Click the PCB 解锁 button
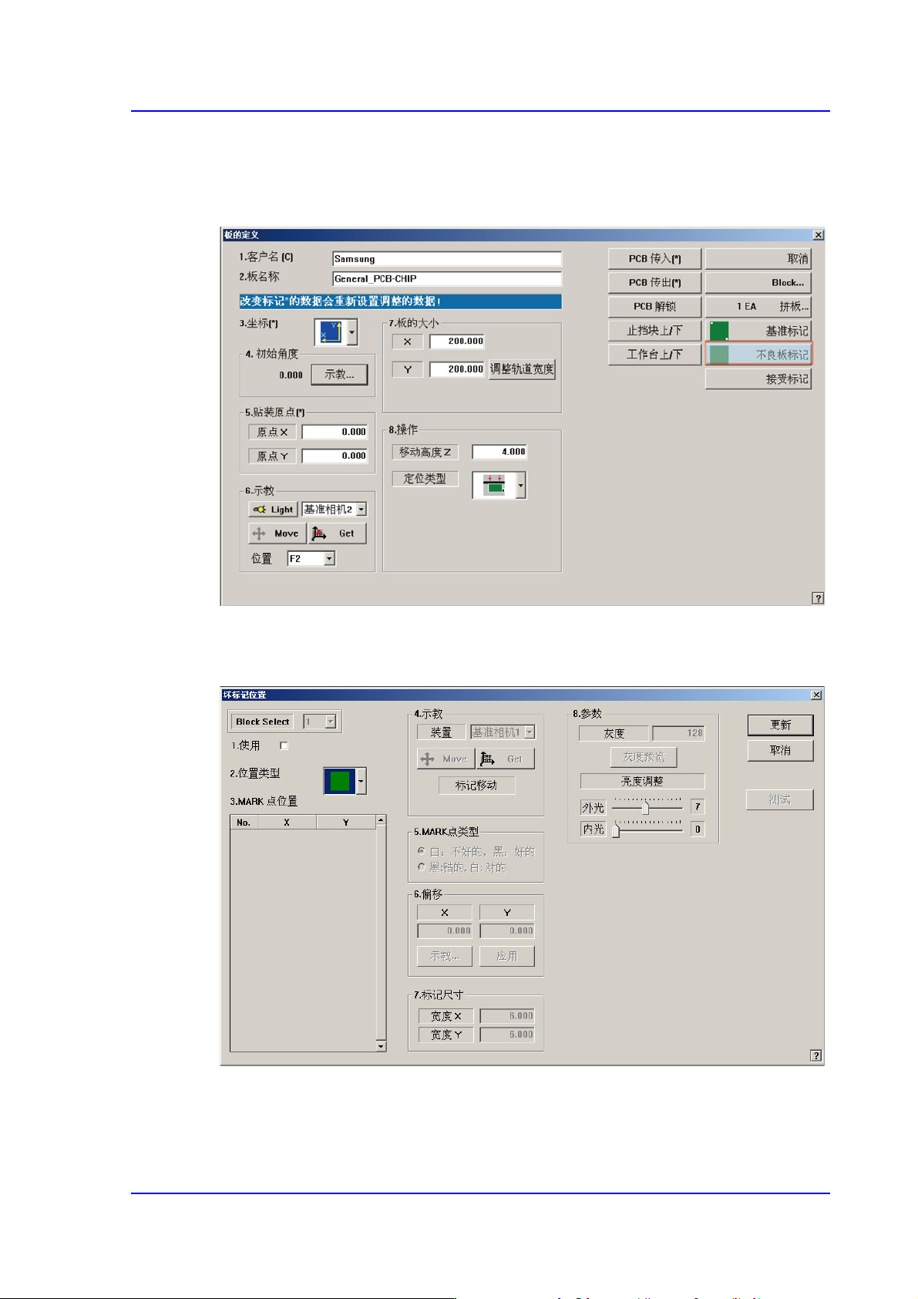The width and height of the screenshot is (918, 1299). click(654, 307)
